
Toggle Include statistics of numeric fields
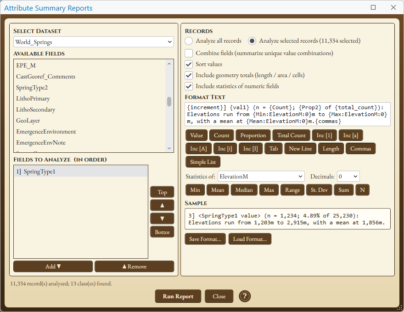click(x=189, y=86)
